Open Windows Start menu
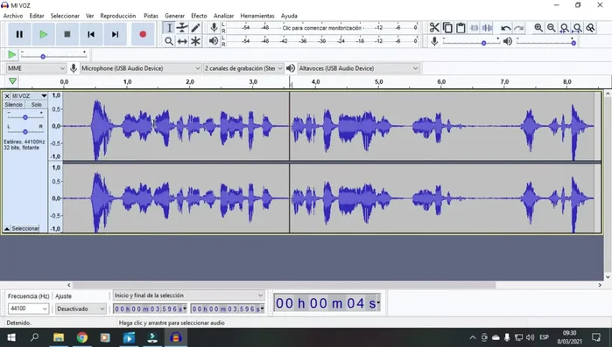This screenshot has width=612, height=347. point(11,337)
